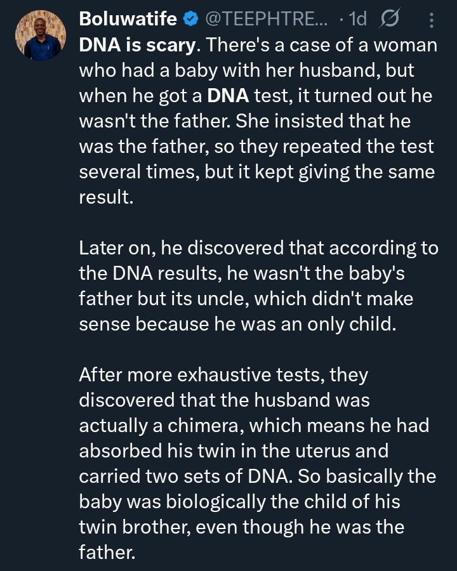The image size is (457, 571).
Task: Click the word "result." ending first paragraph
Action: (x=107, y=197)
